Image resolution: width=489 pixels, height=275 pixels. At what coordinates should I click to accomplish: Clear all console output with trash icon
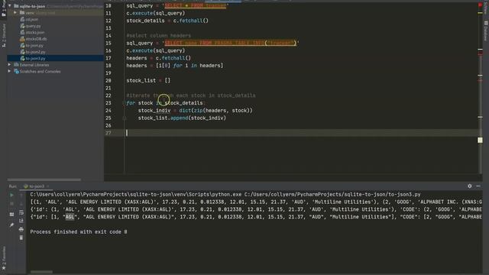tap(21, 238)
